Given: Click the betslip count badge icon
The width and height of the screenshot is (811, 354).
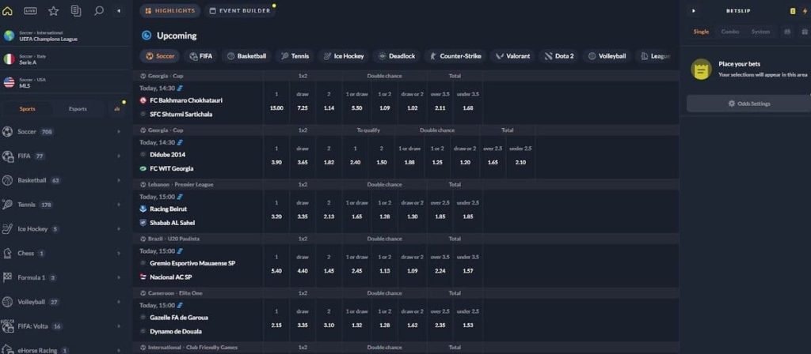Looking at the screenshot, I should click(x=792, y=11).
